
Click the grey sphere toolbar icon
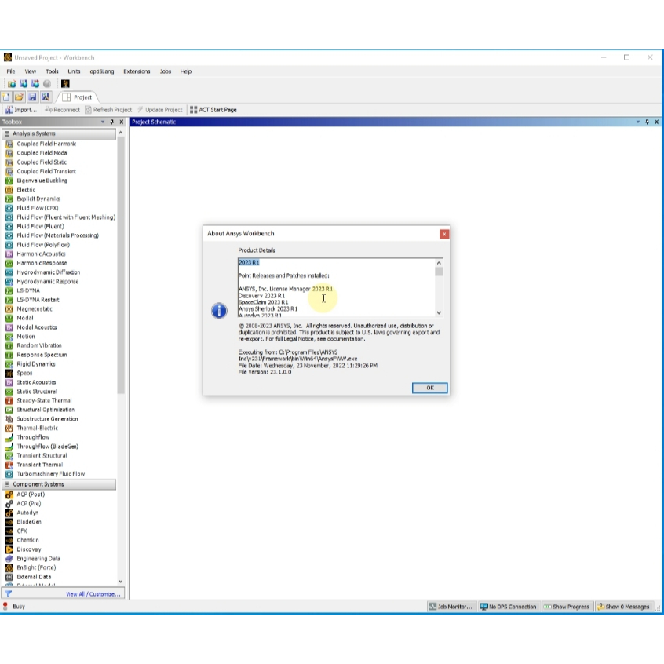tap(47, 83)
